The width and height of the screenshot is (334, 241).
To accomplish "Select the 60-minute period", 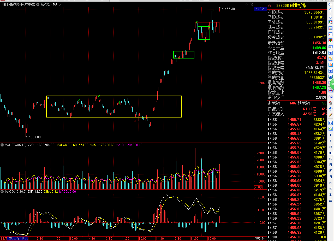I will tap(331, 159).
